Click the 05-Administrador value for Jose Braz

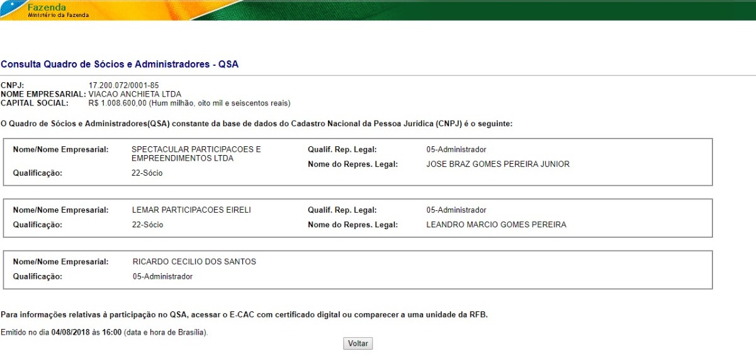coord(456,149)
